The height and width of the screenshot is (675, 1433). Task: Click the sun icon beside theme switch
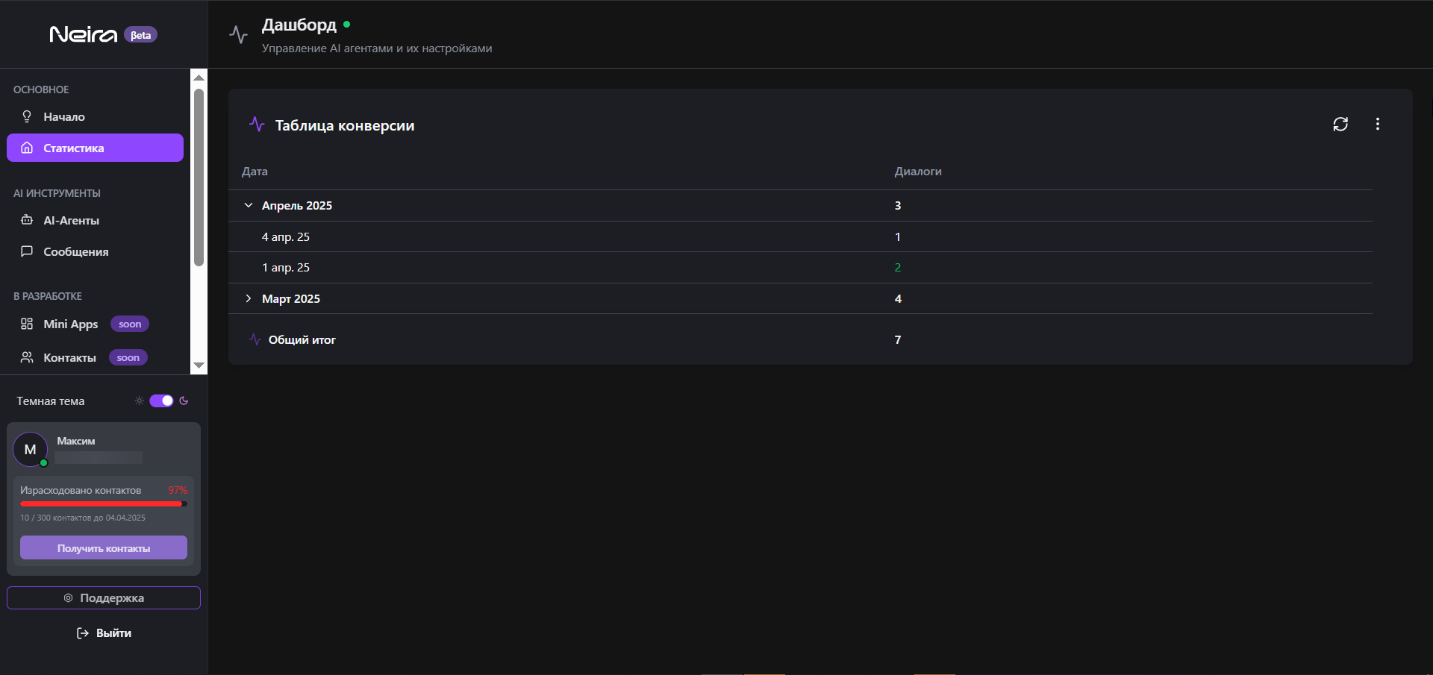(x=139, y=401)
